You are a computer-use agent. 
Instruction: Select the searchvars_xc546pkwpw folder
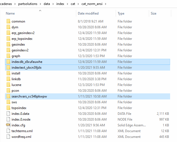pos(29,96)
